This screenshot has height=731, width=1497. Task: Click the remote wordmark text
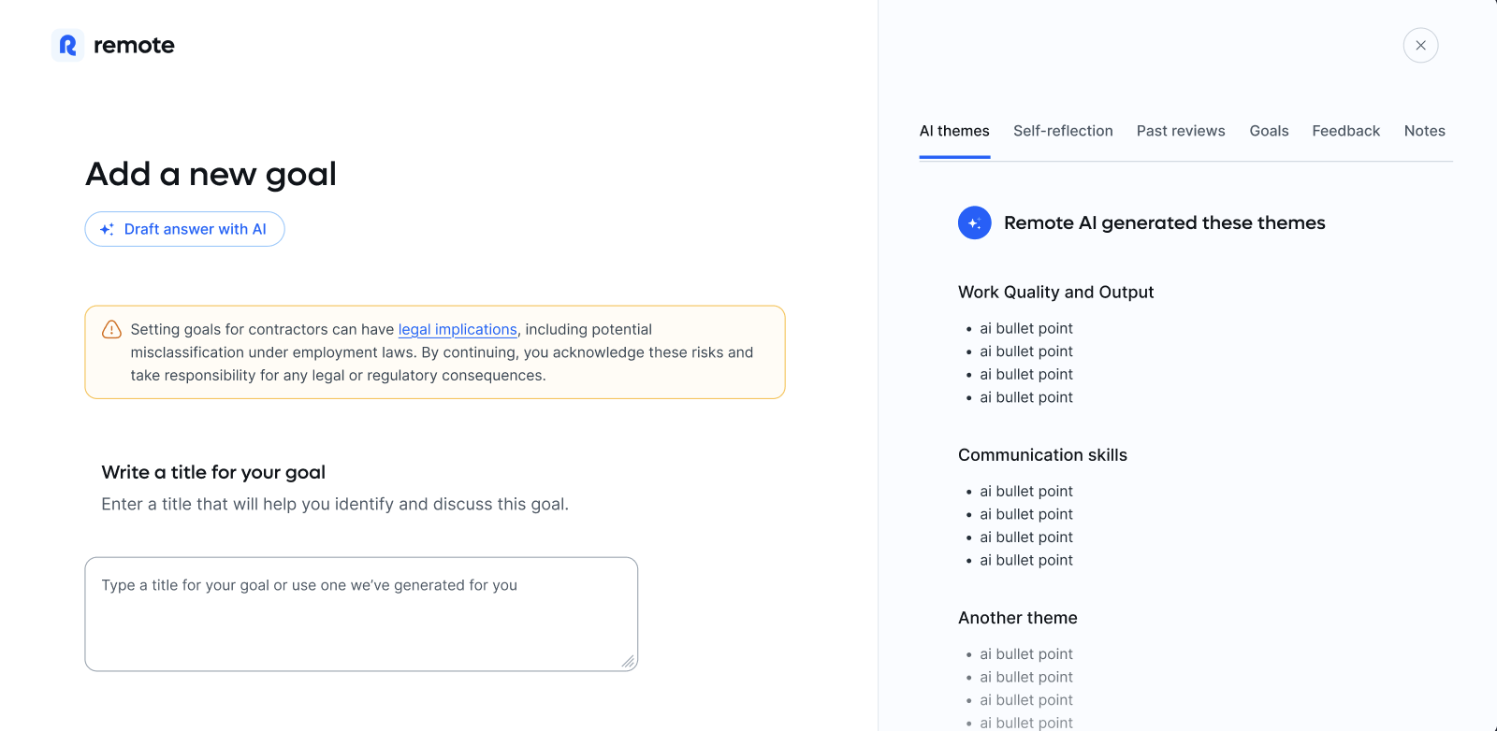tap(134, 45)
